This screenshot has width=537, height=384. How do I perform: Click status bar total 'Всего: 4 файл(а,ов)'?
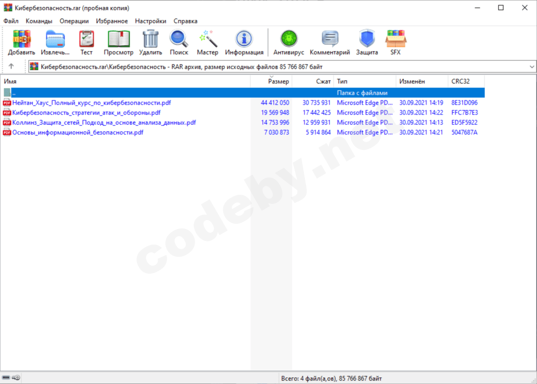pyautogui.click(x=309, y=378)
